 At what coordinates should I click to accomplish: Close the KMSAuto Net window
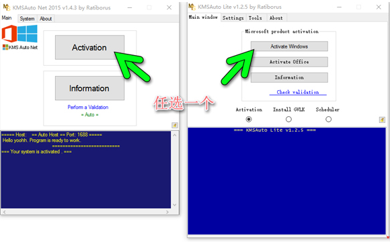point(169,7)
